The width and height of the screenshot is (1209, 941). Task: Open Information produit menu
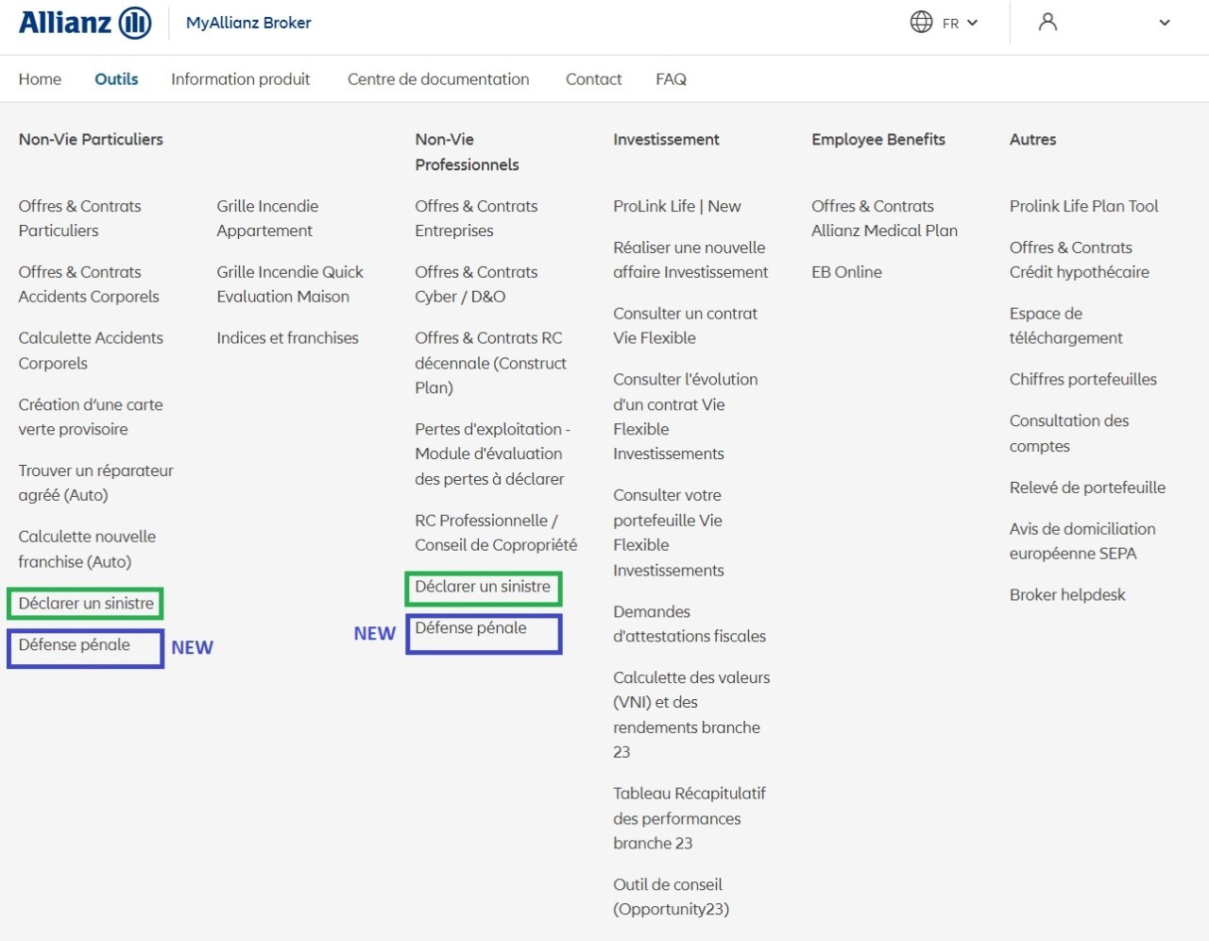point(240,79)
